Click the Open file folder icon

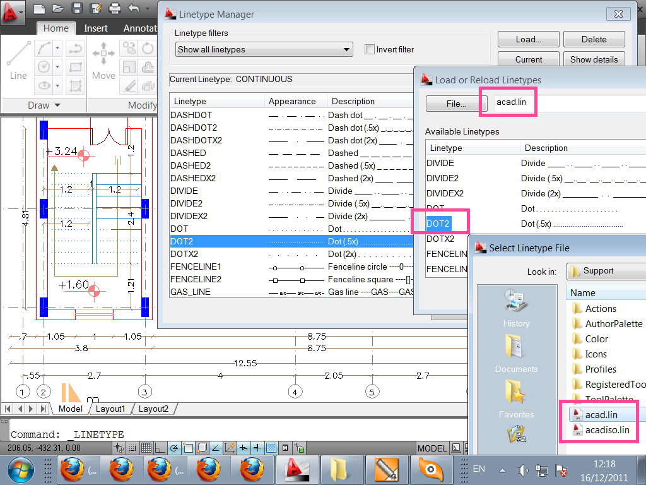click(x=57, y=9)
